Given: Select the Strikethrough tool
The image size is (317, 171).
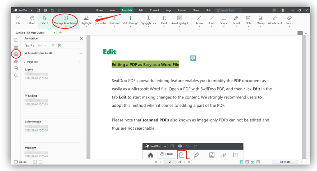Looking at the screenshot, I should click(x=130, y=20).
